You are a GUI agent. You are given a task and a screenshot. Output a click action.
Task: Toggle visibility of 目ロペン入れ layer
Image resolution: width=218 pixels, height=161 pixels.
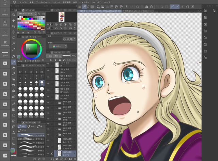pos(48,84)
